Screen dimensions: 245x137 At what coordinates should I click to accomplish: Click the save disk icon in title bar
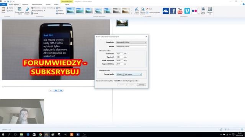pos(5,2)
